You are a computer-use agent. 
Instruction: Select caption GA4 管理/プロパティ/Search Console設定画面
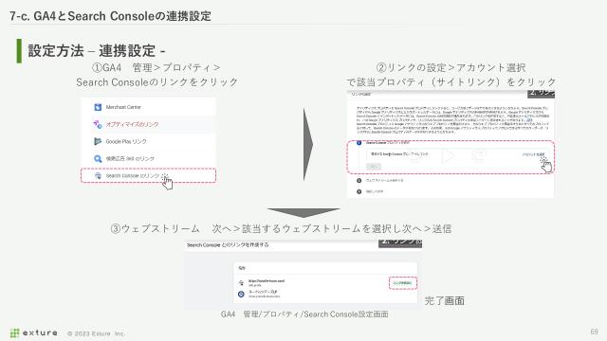tap(304, 314)
